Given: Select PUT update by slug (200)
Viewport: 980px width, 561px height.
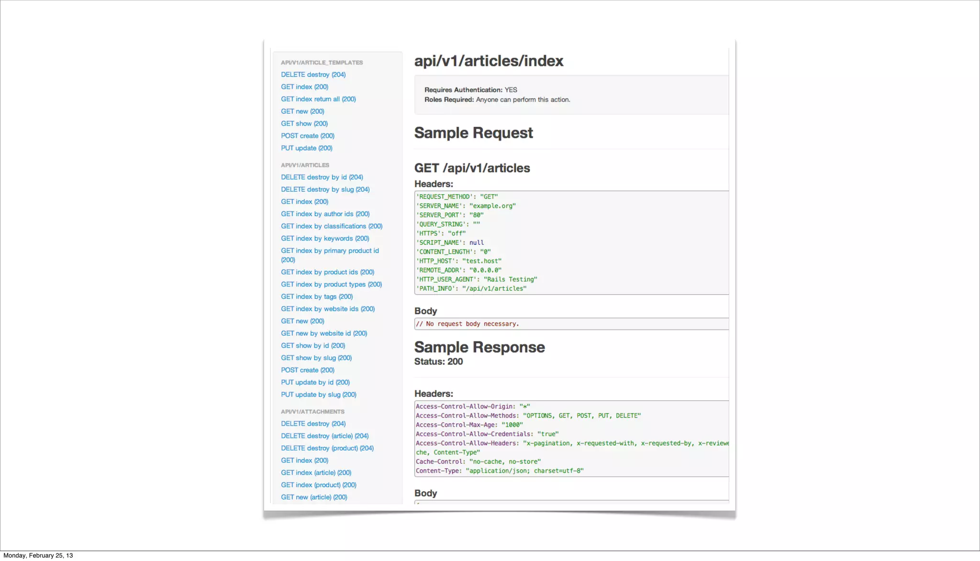Looking at the screenshot, I should 318,395.
